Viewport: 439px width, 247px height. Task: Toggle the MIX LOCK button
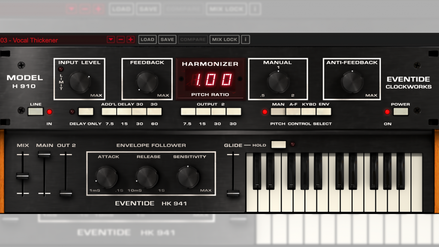tap(225, 39)
